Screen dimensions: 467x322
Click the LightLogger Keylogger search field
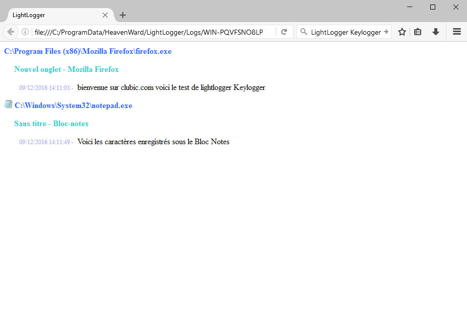[347, 32]
